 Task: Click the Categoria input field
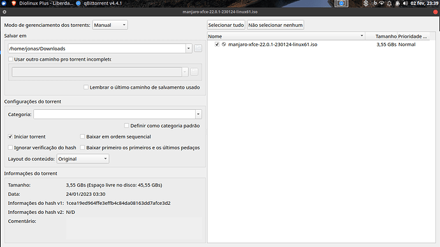[115, 114]
